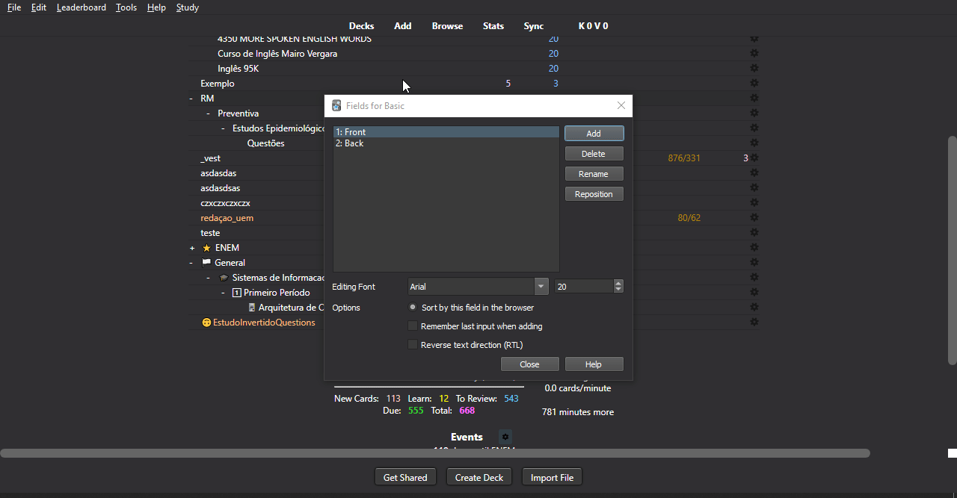Image resolution: width=957 pixels, height=498 pixels.
Task: Click the Anki icon in Fields dialog title
Action: [336, 106]
